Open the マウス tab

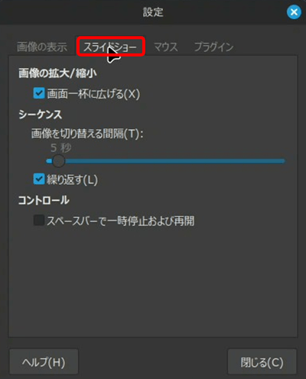166,47
